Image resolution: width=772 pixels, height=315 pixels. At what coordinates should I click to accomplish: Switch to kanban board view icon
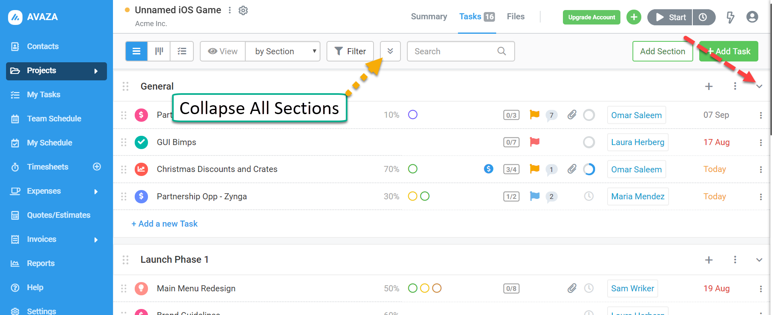(159, 51)
